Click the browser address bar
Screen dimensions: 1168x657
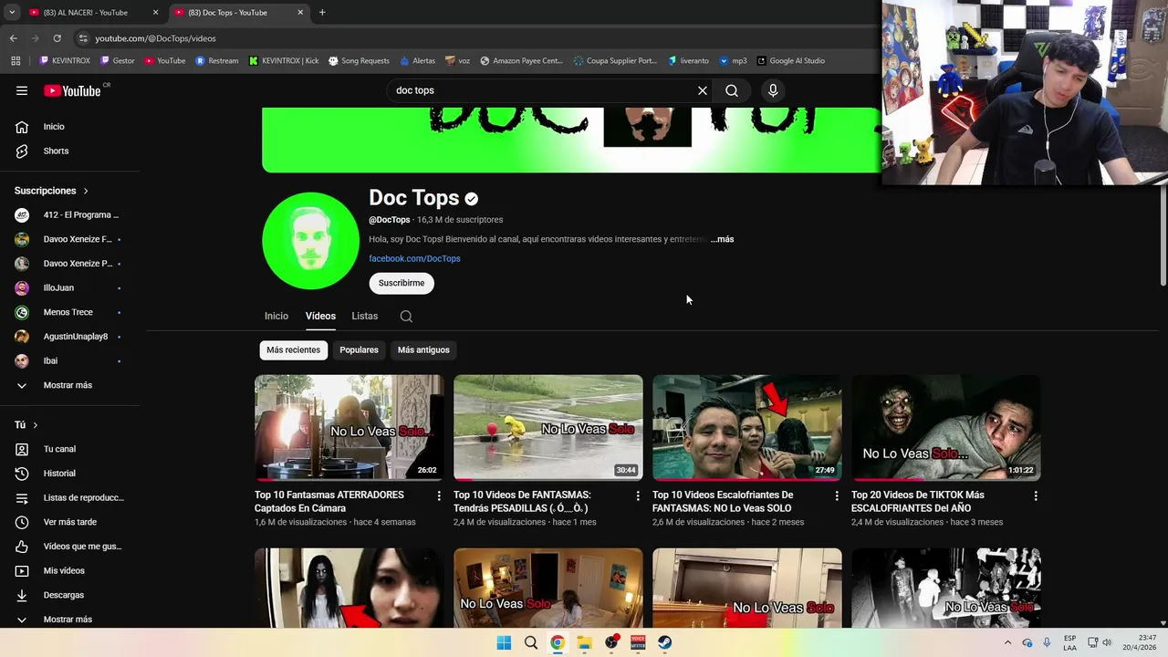(x=456, y=38)
